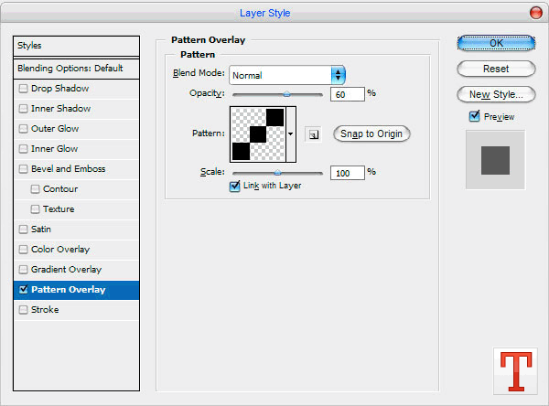
Task: Confirm with the OK button
Action: click(496, 43)
